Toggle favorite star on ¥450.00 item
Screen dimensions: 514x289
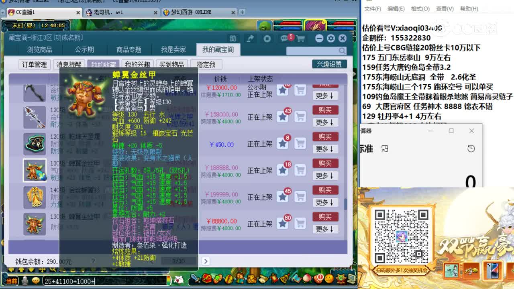(283, 143)
